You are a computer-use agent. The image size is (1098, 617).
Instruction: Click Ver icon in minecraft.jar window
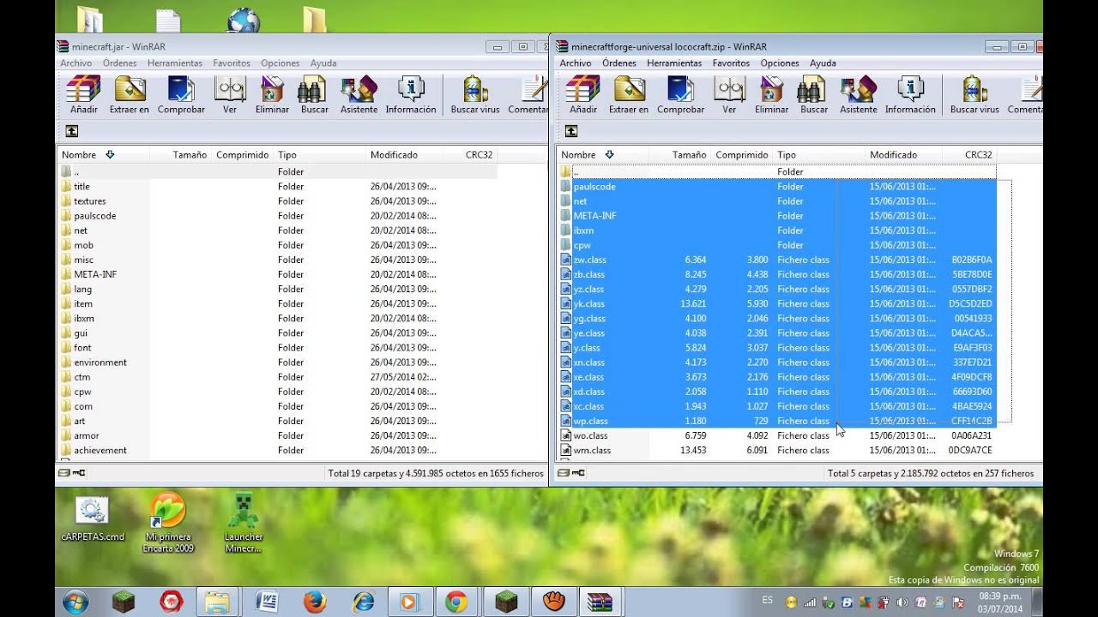230,95
